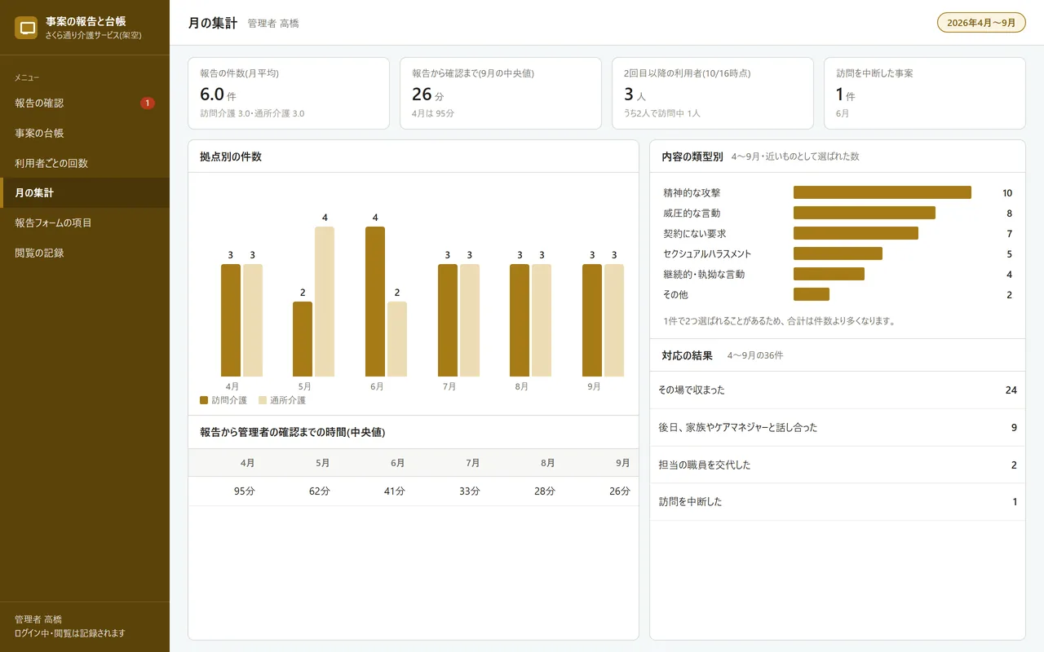Open 報告フォームの項目 settings
This screenshot has height=652, width=1044.
(x=85, y=222)
